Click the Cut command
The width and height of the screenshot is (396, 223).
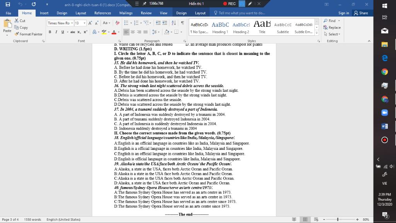pyautogui.click(x=20, y=21)
